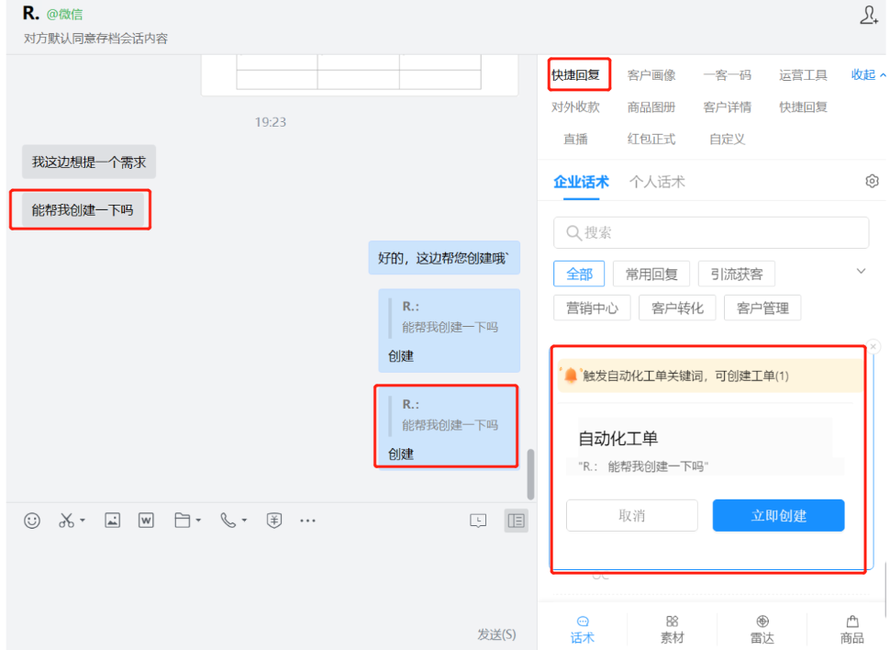The height and width of the screenshot is (650, 890).
Task: Click chat scrollbar thumb
Action: coord(530,475)
